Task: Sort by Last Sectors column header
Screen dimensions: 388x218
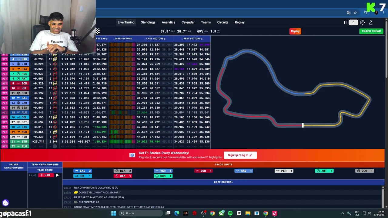Action: point(156,39)
